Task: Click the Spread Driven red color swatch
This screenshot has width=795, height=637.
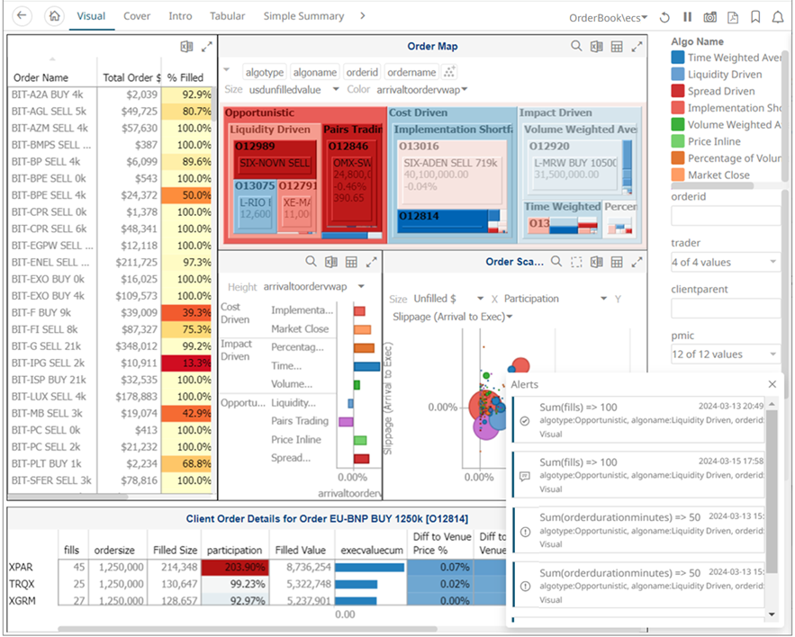Action: (x=677, y=91)
